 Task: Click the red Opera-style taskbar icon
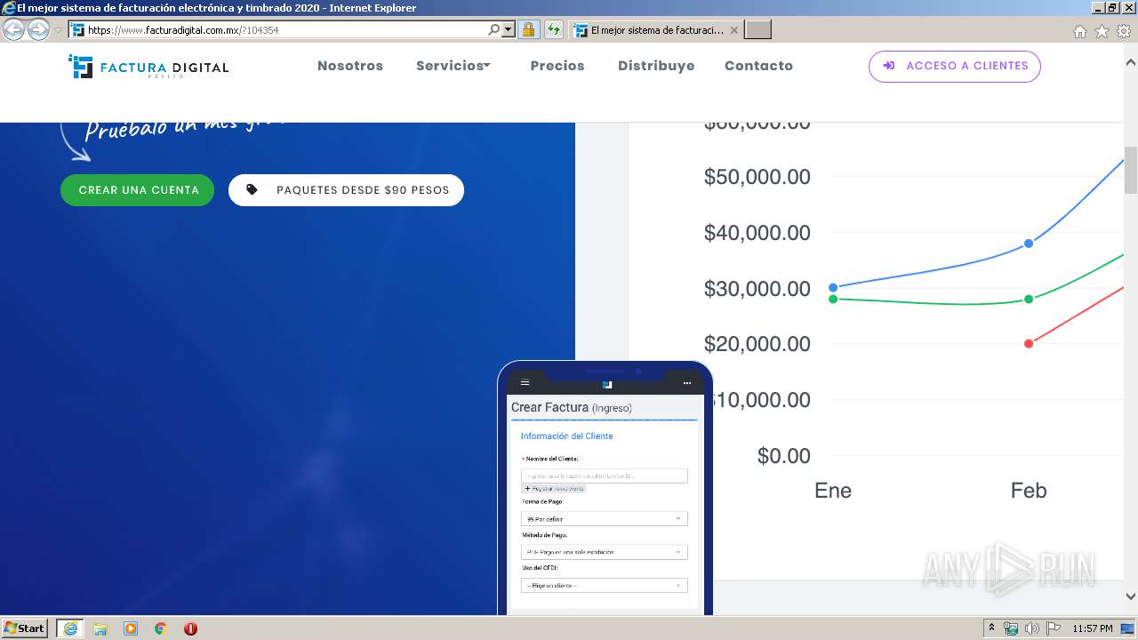pos(190,628)
